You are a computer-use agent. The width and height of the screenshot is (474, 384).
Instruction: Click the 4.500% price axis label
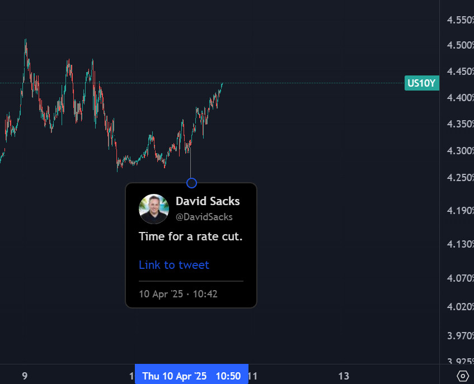click(x=461, y=45)
